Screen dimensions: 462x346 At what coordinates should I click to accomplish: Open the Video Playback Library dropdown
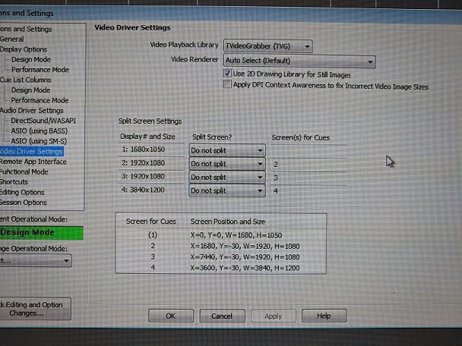tap(267, 46)
